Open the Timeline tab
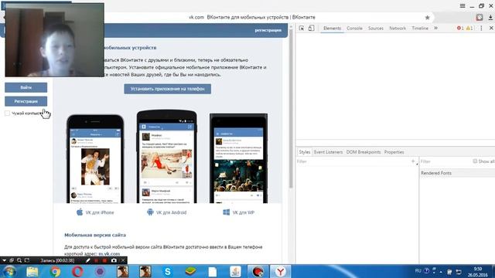 pos(420,28)
